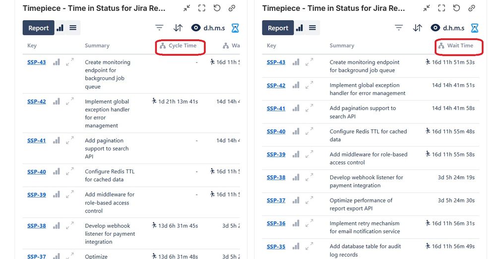
Task: Open SSP-43 issue link in right panel
Action: click(x=276, y=62)
